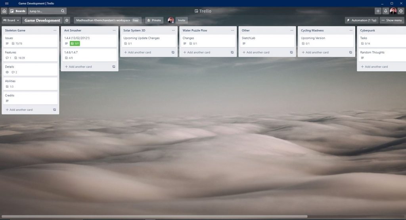Image resolution: width=406 pixels, height=220 pixels.
Task: Open the notifications bell
Action: [385, 11]
